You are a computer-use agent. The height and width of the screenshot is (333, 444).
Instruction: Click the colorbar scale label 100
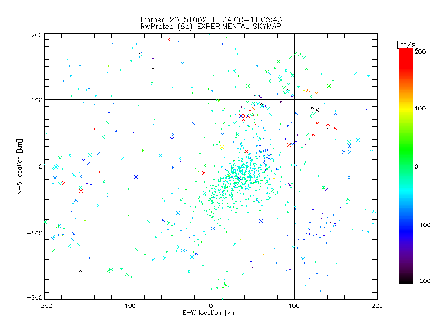[x=420, y=108]
